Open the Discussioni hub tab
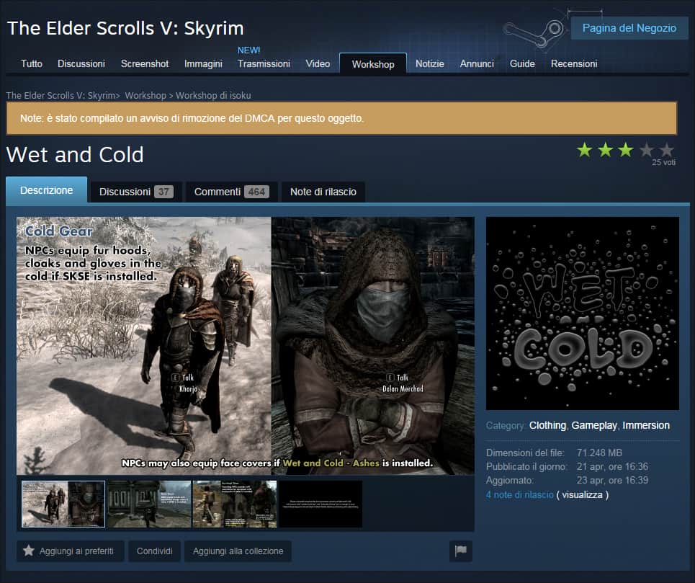The width and height of the screenshot is (695, 583). [81, 64]
